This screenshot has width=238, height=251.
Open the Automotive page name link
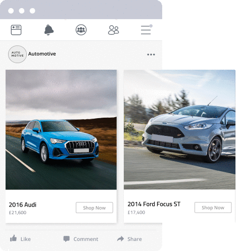[42, 54]
